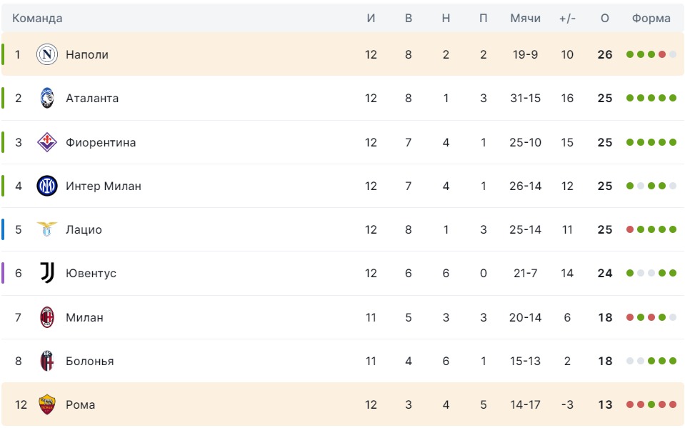Sort table by Мячи column header

tap(525, 19)
